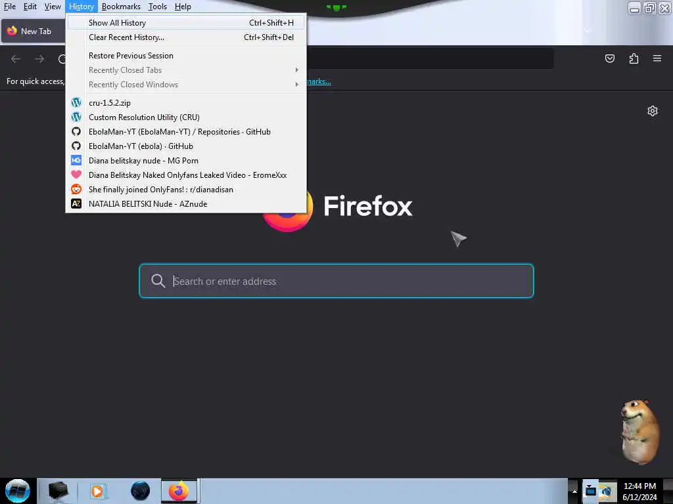
Task: Click Restore Previous Session
Action: pyautogui.click(x=186, y=56)
